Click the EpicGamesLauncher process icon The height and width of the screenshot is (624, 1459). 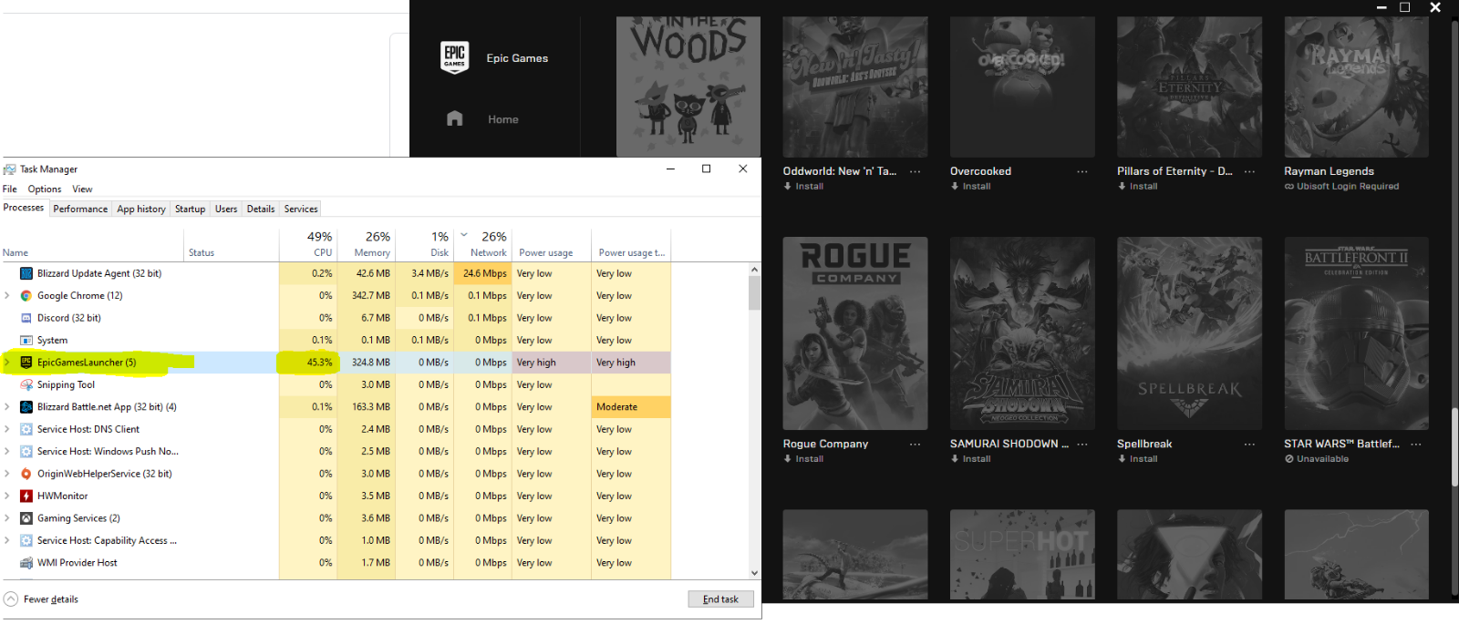[26, 363]
